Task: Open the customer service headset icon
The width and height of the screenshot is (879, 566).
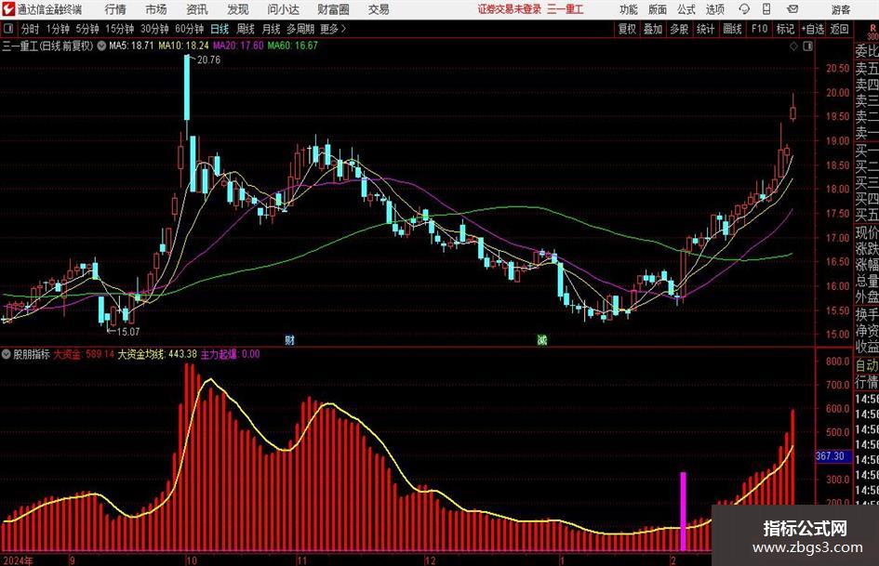Action: tap(744, 9)
